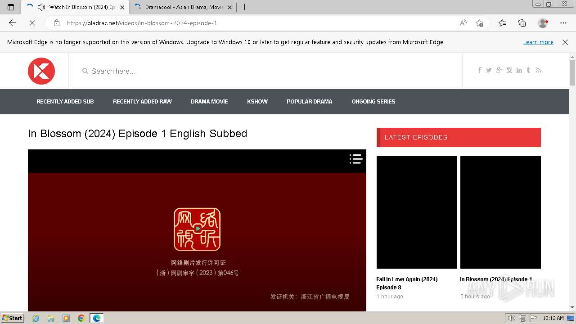Open the RSS feed icon
576x324 pixels.
pyautogui.click(x=538, y=70)
